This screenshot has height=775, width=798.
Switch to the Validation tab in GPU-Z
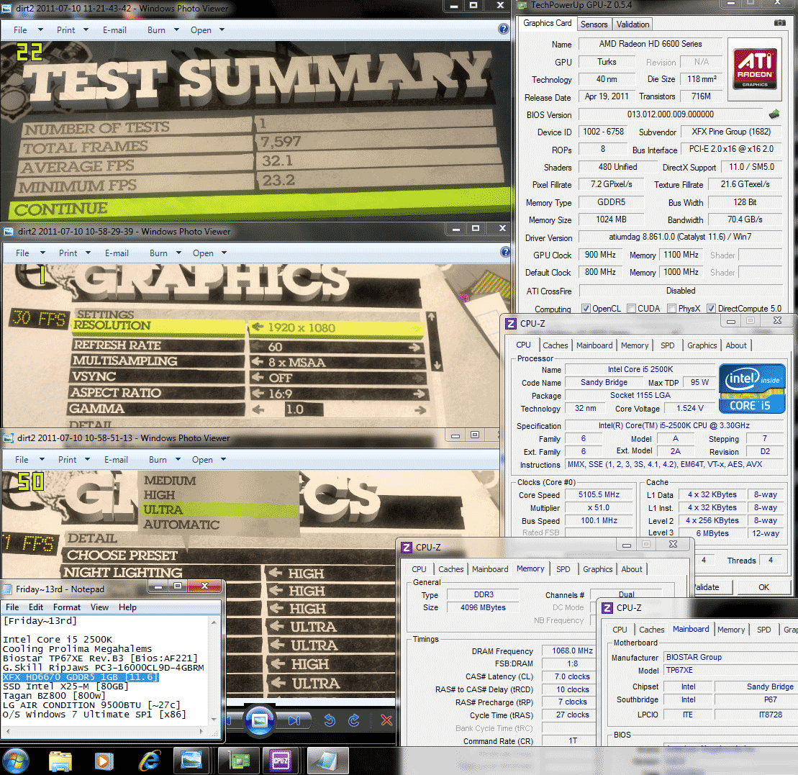[x=632, y=24]
